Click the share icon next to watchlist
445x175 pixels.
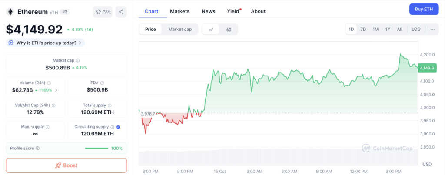tap(121, 12)
